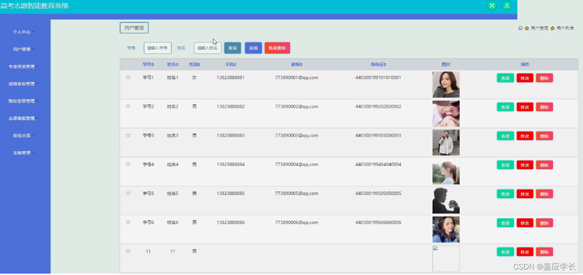The image size is (583, 275).
Task: Open the photo thumbnail for 学号5
Action: 446,200
